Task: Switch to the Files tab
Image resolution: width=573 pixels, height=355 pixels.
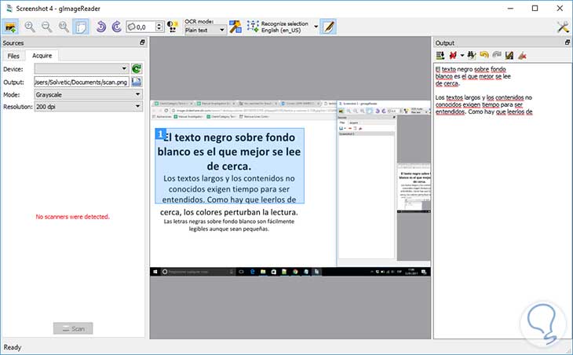Action: pos(13,56)
